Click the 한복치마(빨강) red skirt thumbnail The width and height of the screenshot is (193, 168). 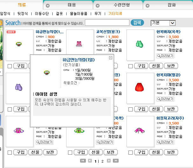coord(140,87)
